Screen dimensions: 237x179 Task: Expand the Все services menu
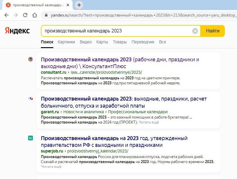pyautogui.click(x=162, y=42)
